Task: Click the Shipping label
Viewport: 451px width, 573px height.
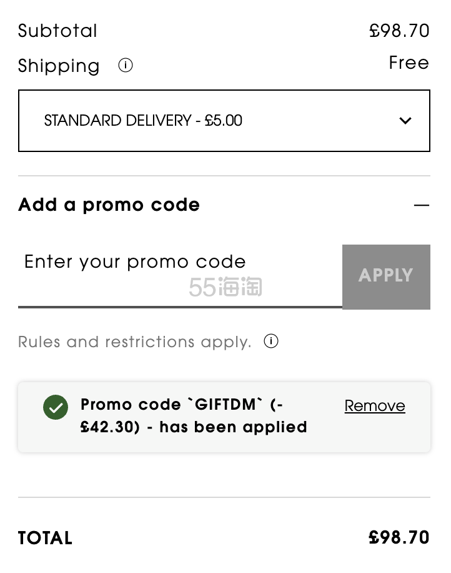Action: [59, 66]
